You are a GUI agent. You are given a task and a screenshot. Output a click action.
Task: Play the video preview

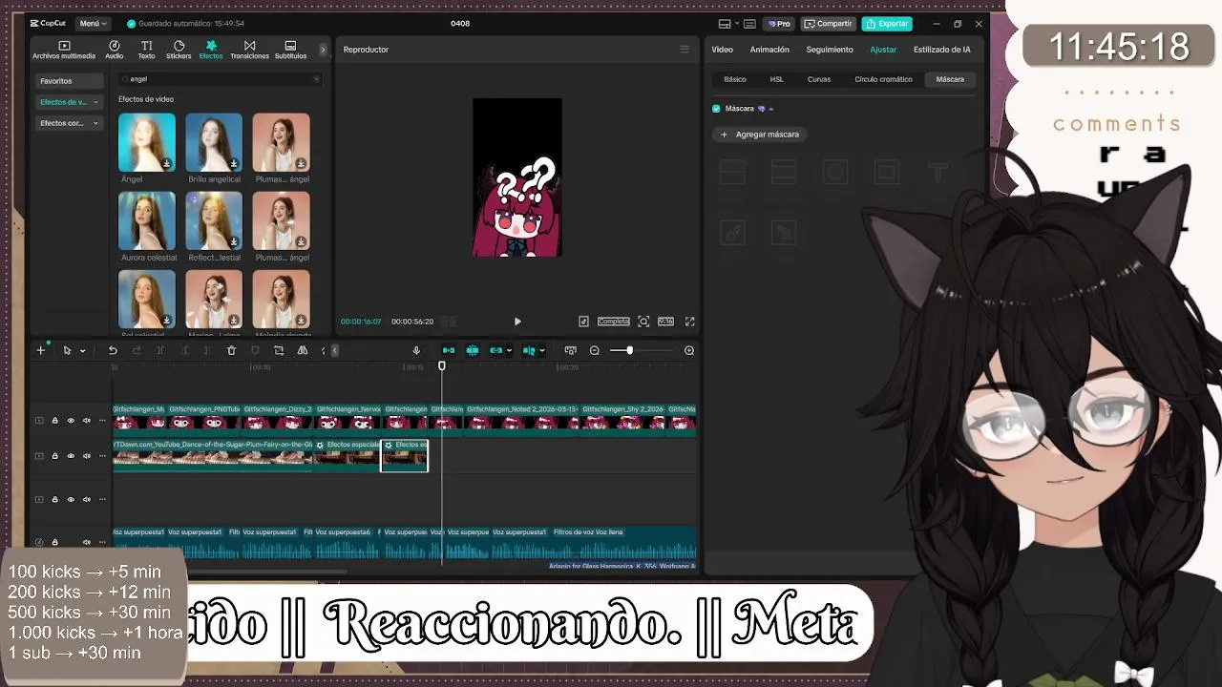[517, 322]
